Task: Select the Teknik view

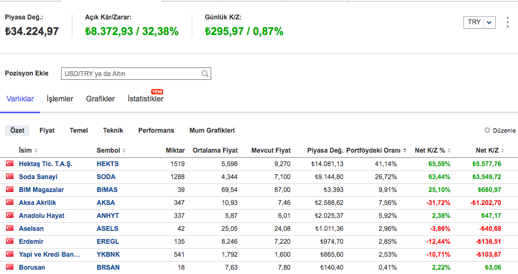Action: click(113, 130)
